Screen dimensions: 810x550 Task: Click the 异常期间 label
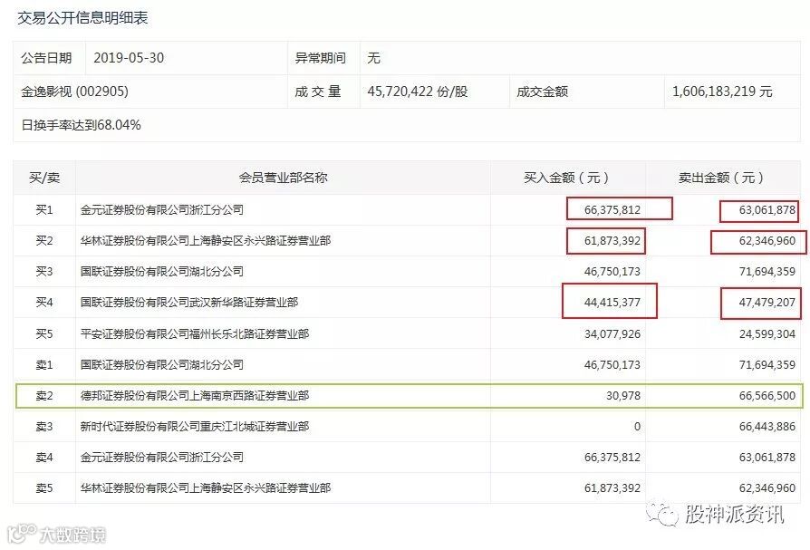pyautogui.click(x=320, y=58)
